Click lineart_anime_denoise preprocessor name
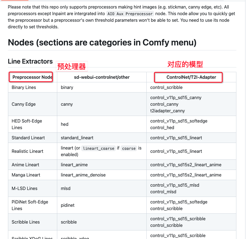246x239 pixels. point(83,175)
